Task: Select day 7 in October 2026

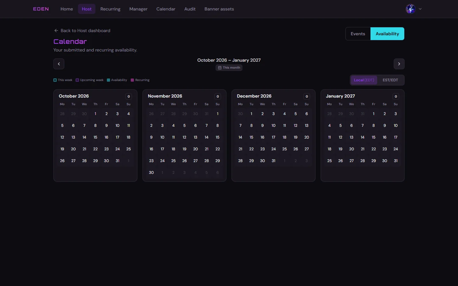Action: (84, 126)
